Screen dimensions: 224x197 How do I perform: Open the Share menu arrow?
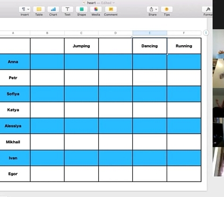click(x=156, y=9)
